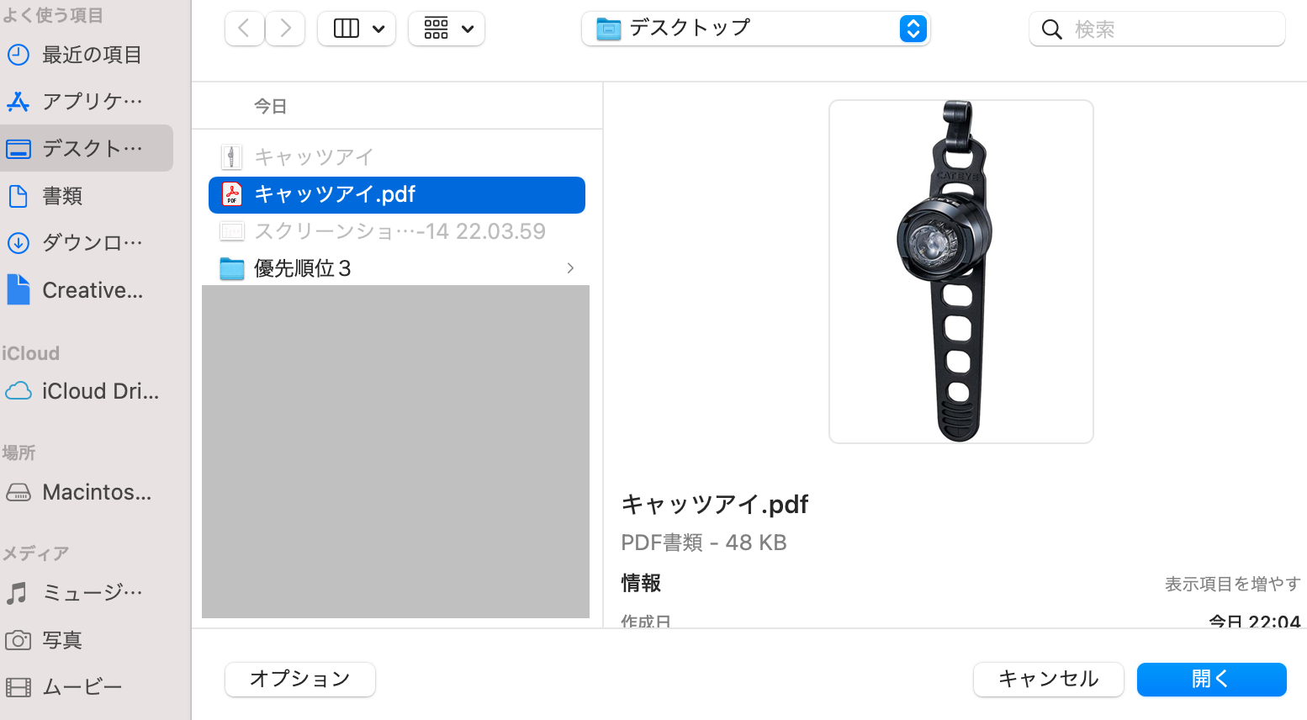Image resolution: width=1307 pixels, height=720 pixels.
Task: Open 写真 photos media library
Action: click(87, 640)
